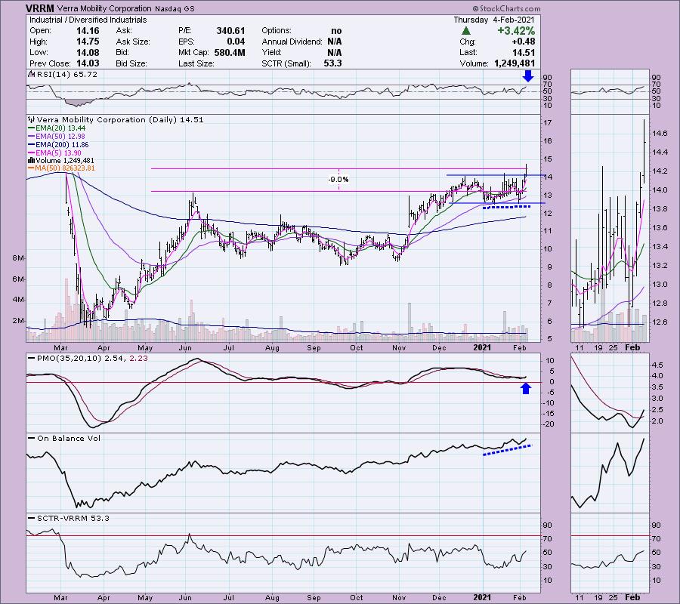The image size is (680, 604).
Task: Click the Options value no
Action: [x=336, y=31]
